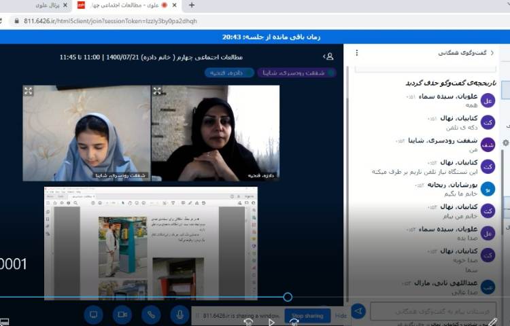Close the first browser tab
The height and width of the screenshot is (326, 510).
(x=65, y=5)
